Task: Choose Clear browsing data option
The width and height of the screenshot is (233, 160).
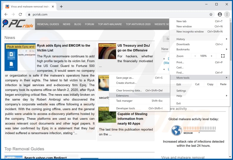Action: click(x=129, y=91)
